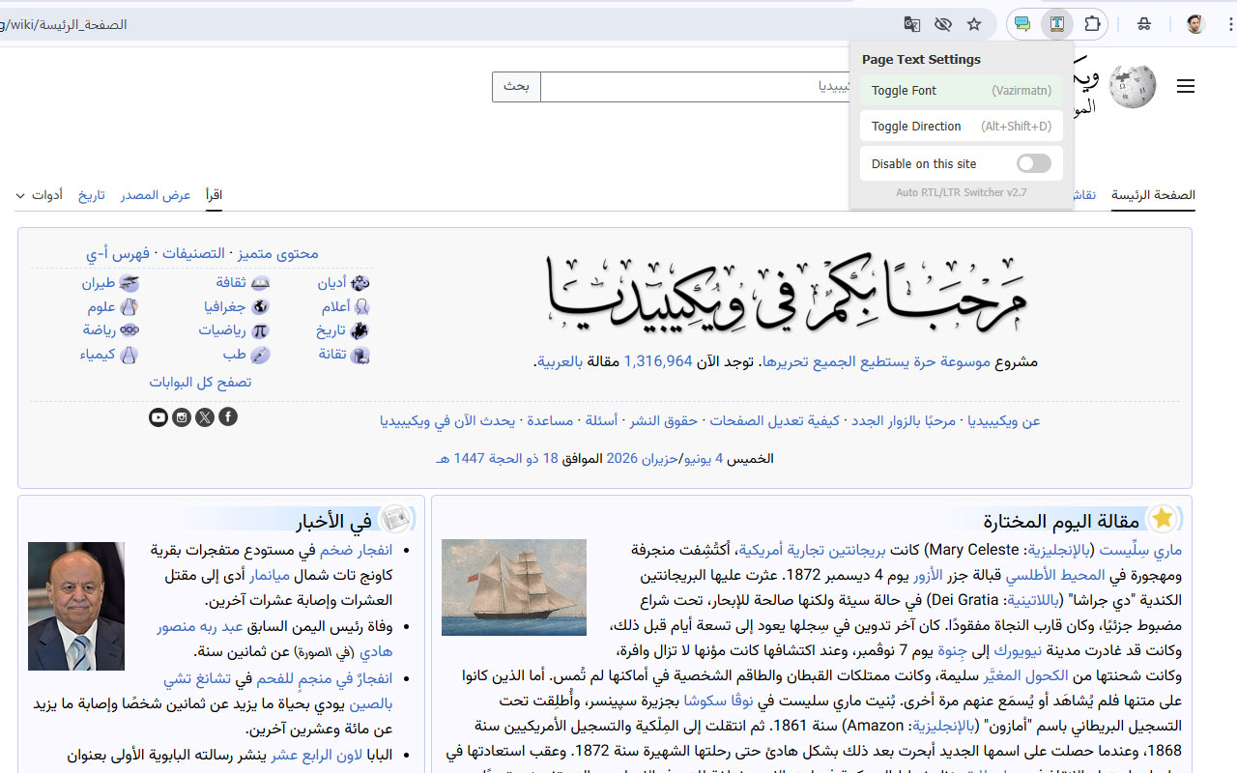The height and width of the screenshot is (773, 1237).
Task: Click the Wikipedia globe logo
Action: 1133,87
